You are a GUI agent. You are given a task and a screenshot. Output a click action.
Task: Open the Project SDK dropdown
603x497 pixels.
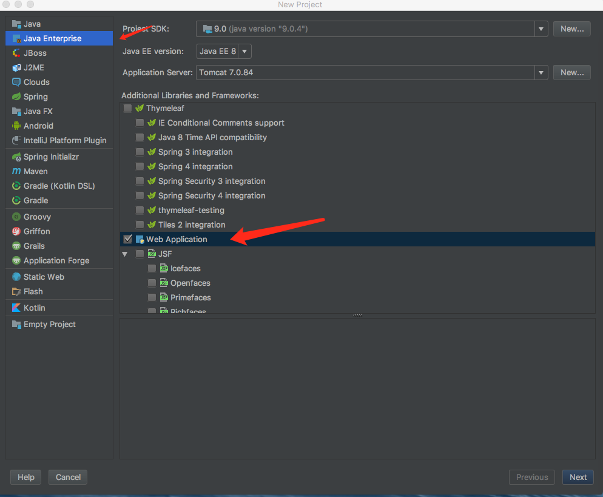click(541, 29)
